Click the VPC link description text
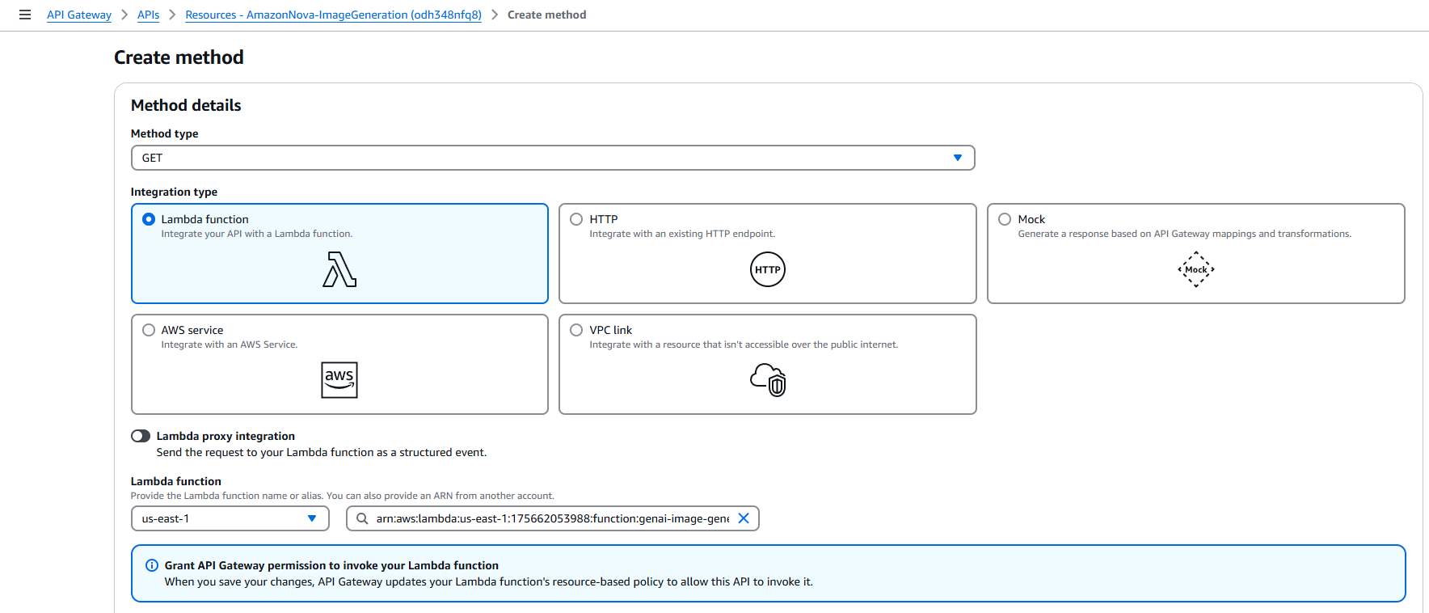The image size is (1429, 613). click(x=744, y=345)
